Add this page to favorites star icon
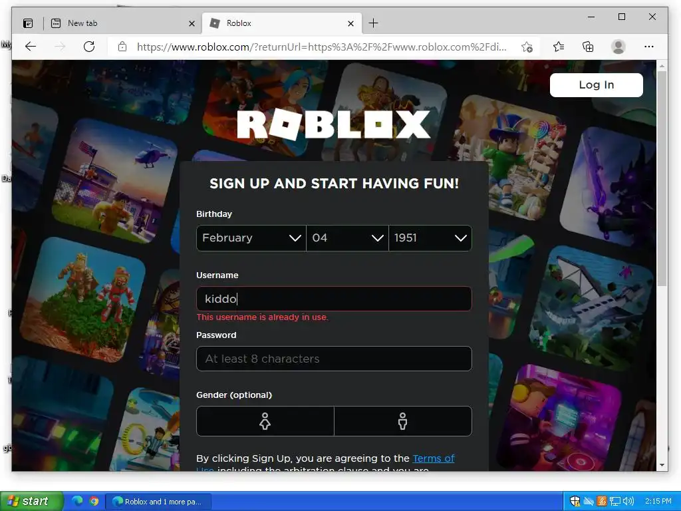The width and height of the screenshot is (681, 511). pos(527,47)
